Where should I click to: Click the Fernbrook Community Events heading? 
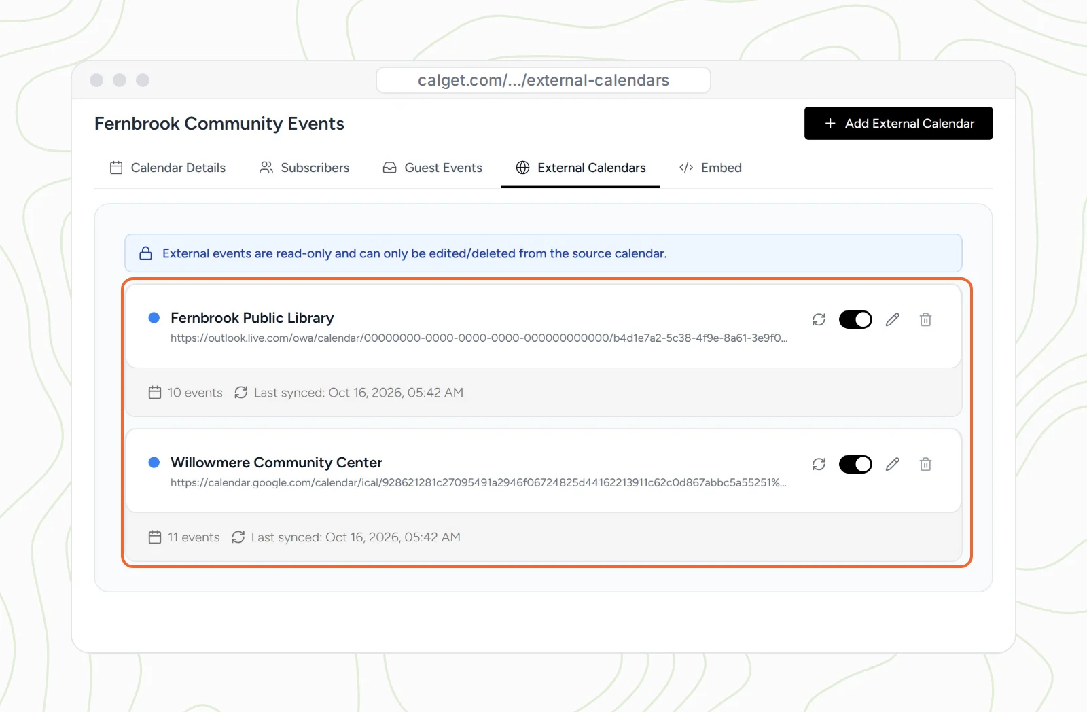(219, 124)
